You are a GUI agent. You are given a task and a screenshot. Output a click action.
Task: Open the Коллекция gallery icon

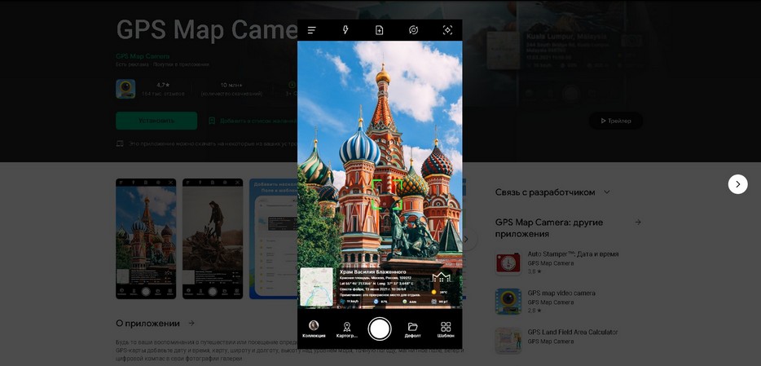pos(314,326)
